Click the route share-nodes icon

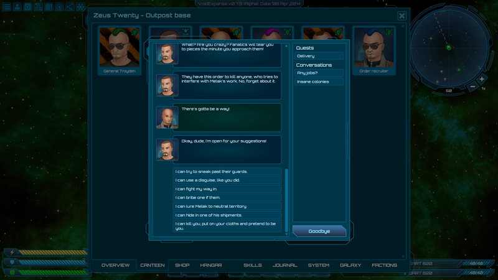click(x=70, y=7)
